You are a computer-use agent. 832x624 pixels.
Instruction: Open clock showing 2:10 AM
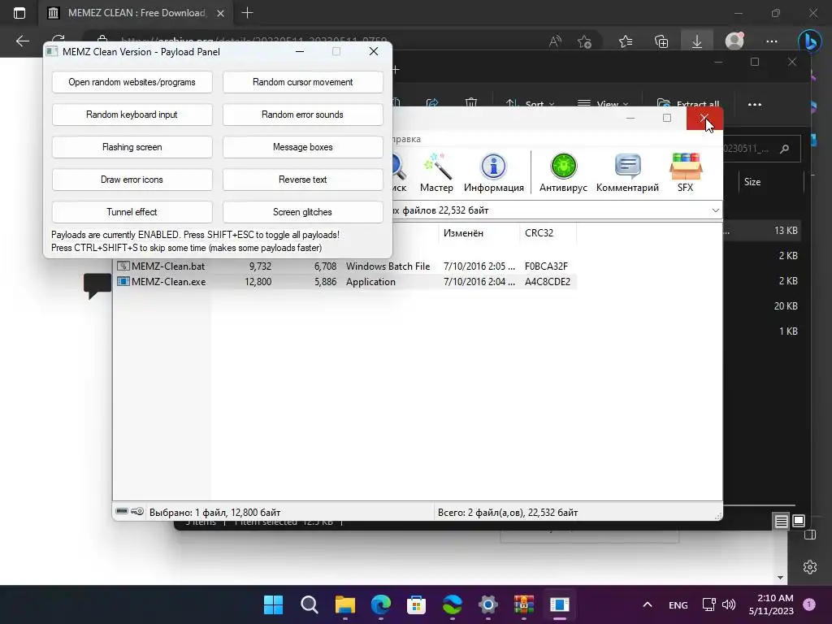(x=771, y=604)
